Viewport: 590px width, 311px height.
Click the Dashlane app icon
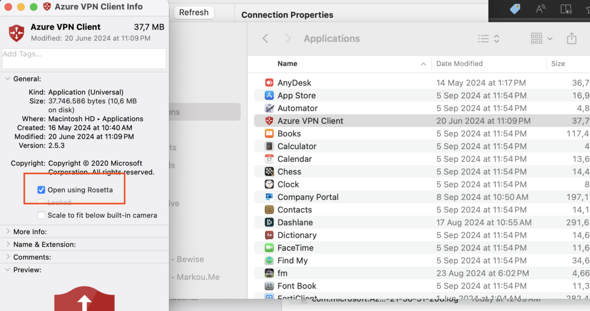tap(269, 223)
